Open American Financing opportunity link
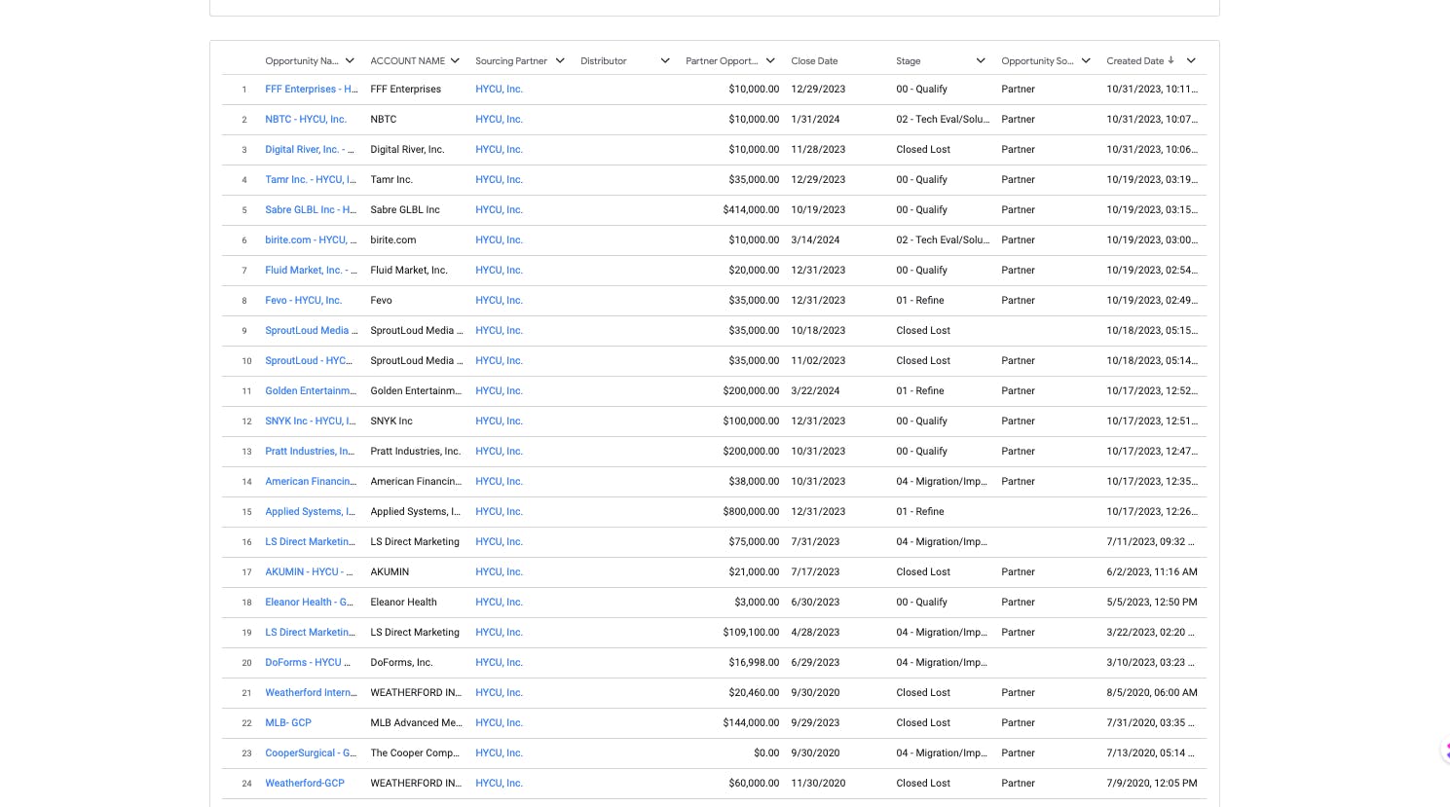 [311, 481]
